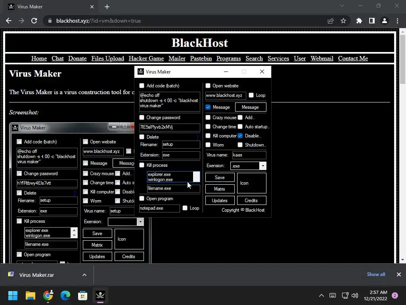This screenshot has width=406, height=305.
Task: Click the share page icon in address bar
Action: (331, 21)
